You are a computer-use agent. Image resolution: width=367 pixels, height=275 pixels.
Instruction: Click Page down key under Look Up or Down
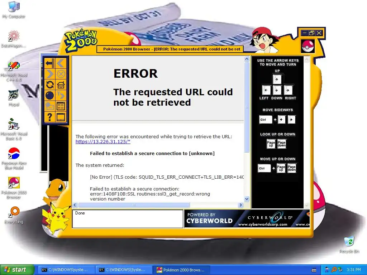(x=282, y=144)
